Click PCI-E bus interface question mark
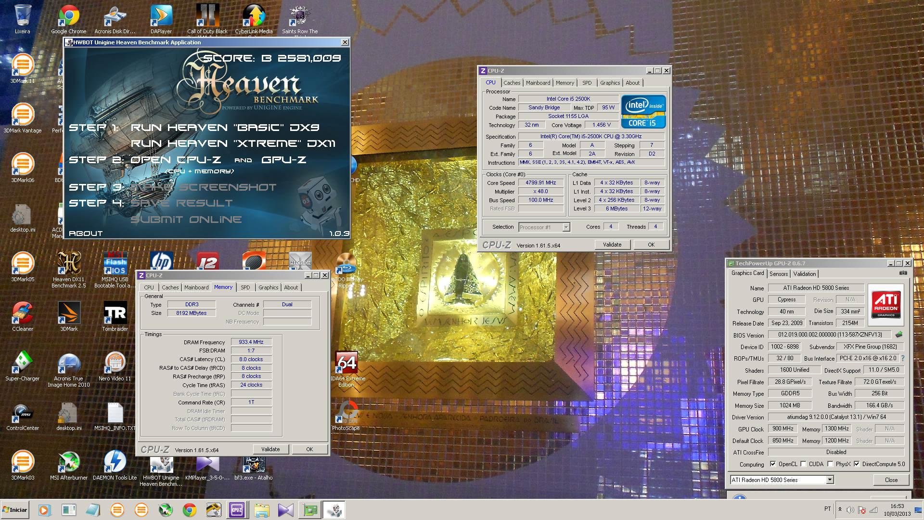Viewport: 924px width, 520px height. tap(902, 358)
